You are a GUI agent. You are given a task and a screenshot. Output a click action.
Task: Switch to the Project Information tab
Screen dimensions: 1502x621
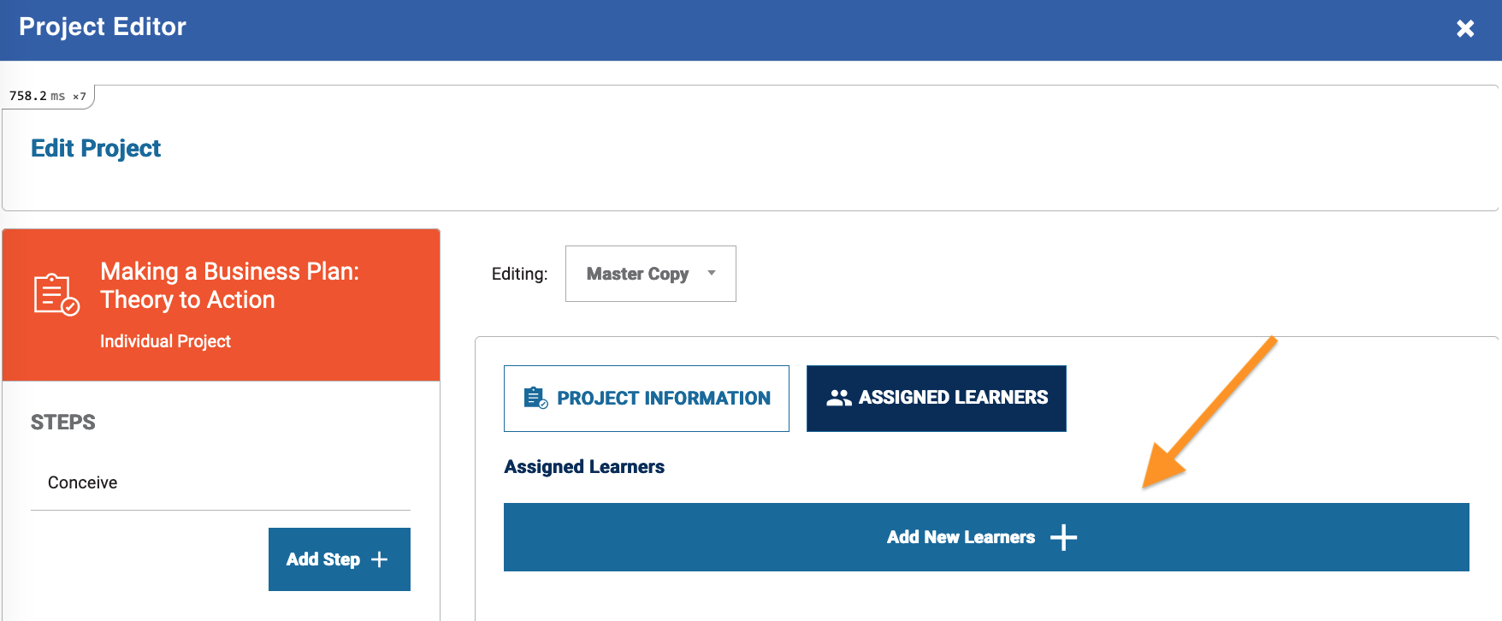click(647, 399)
